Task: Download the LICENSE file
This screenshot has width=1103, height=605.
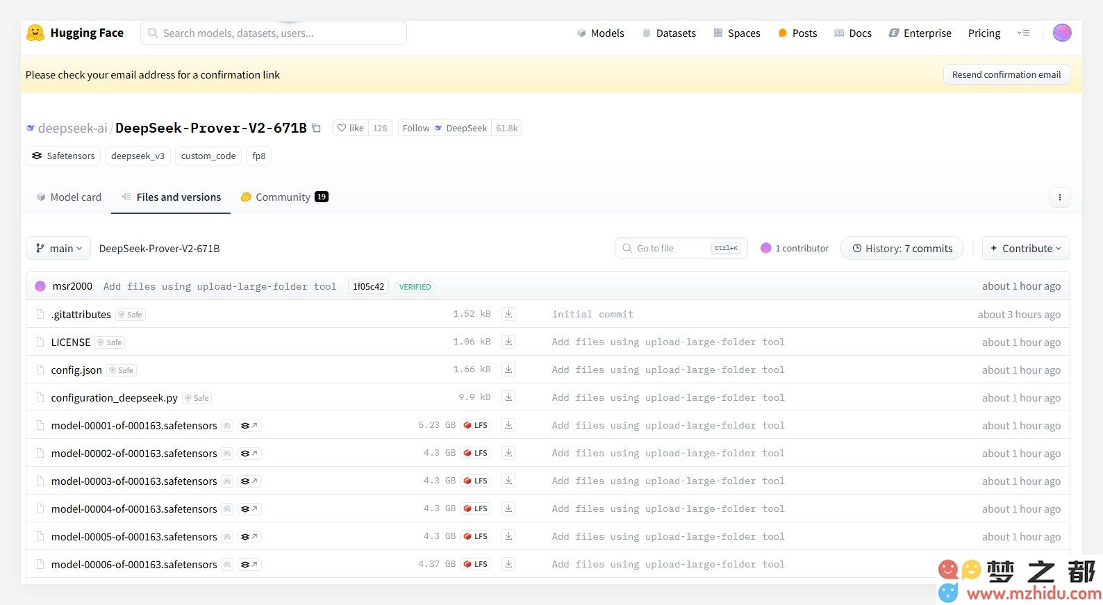Action: click(508, 342)
